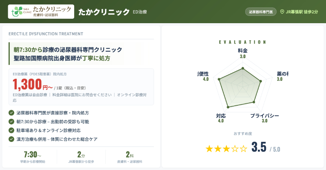Click the check icon beside 漢方治療も併用

click(11, 139)
